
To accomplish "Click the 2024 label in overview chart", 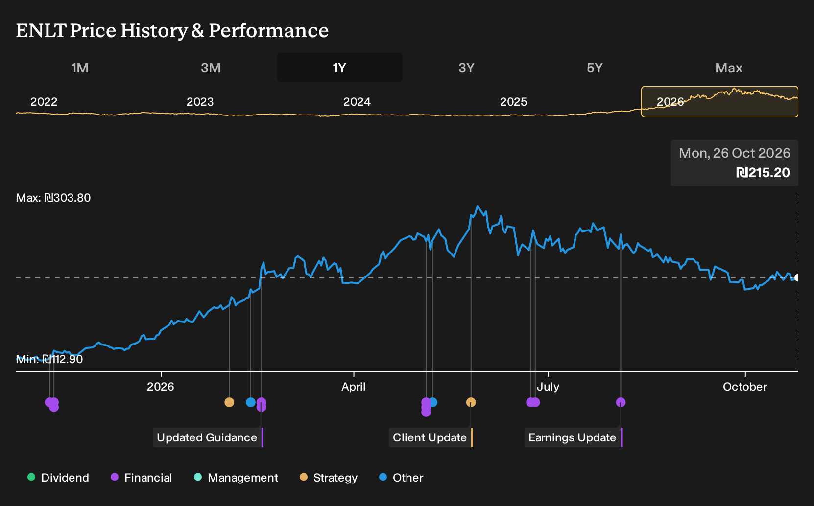I will tap(357, 102).
